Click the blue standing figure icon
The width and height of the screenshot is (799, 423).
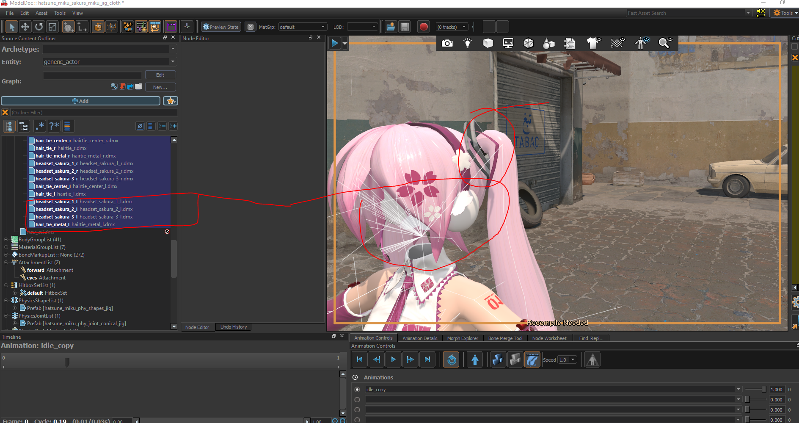click(475, 359)
